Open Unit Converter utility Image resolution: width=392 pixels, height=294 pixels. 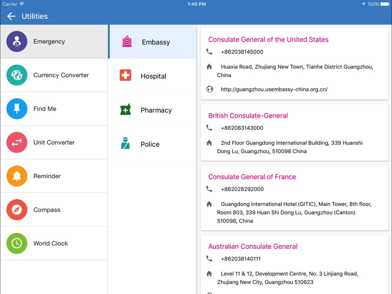point(54,142)
